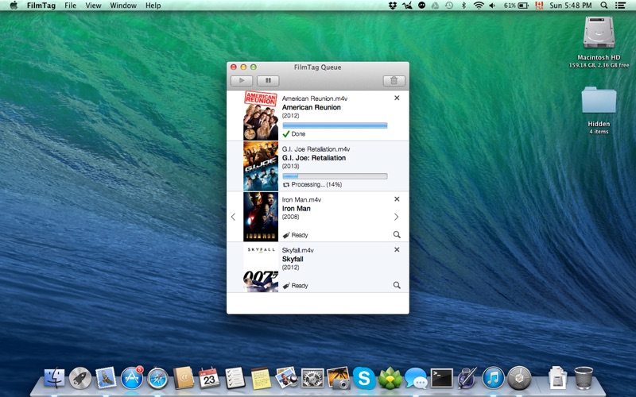Launch Skype from the Dock
Image resolution: width=636 pixels, height=397 pixels.
coord(364,378)
